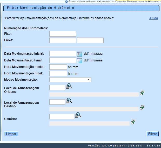The height and width of the screenshot is (148, 161).
Task: Click the Usuário code input box
Action: pyautogui.click(x=62, y=117)
